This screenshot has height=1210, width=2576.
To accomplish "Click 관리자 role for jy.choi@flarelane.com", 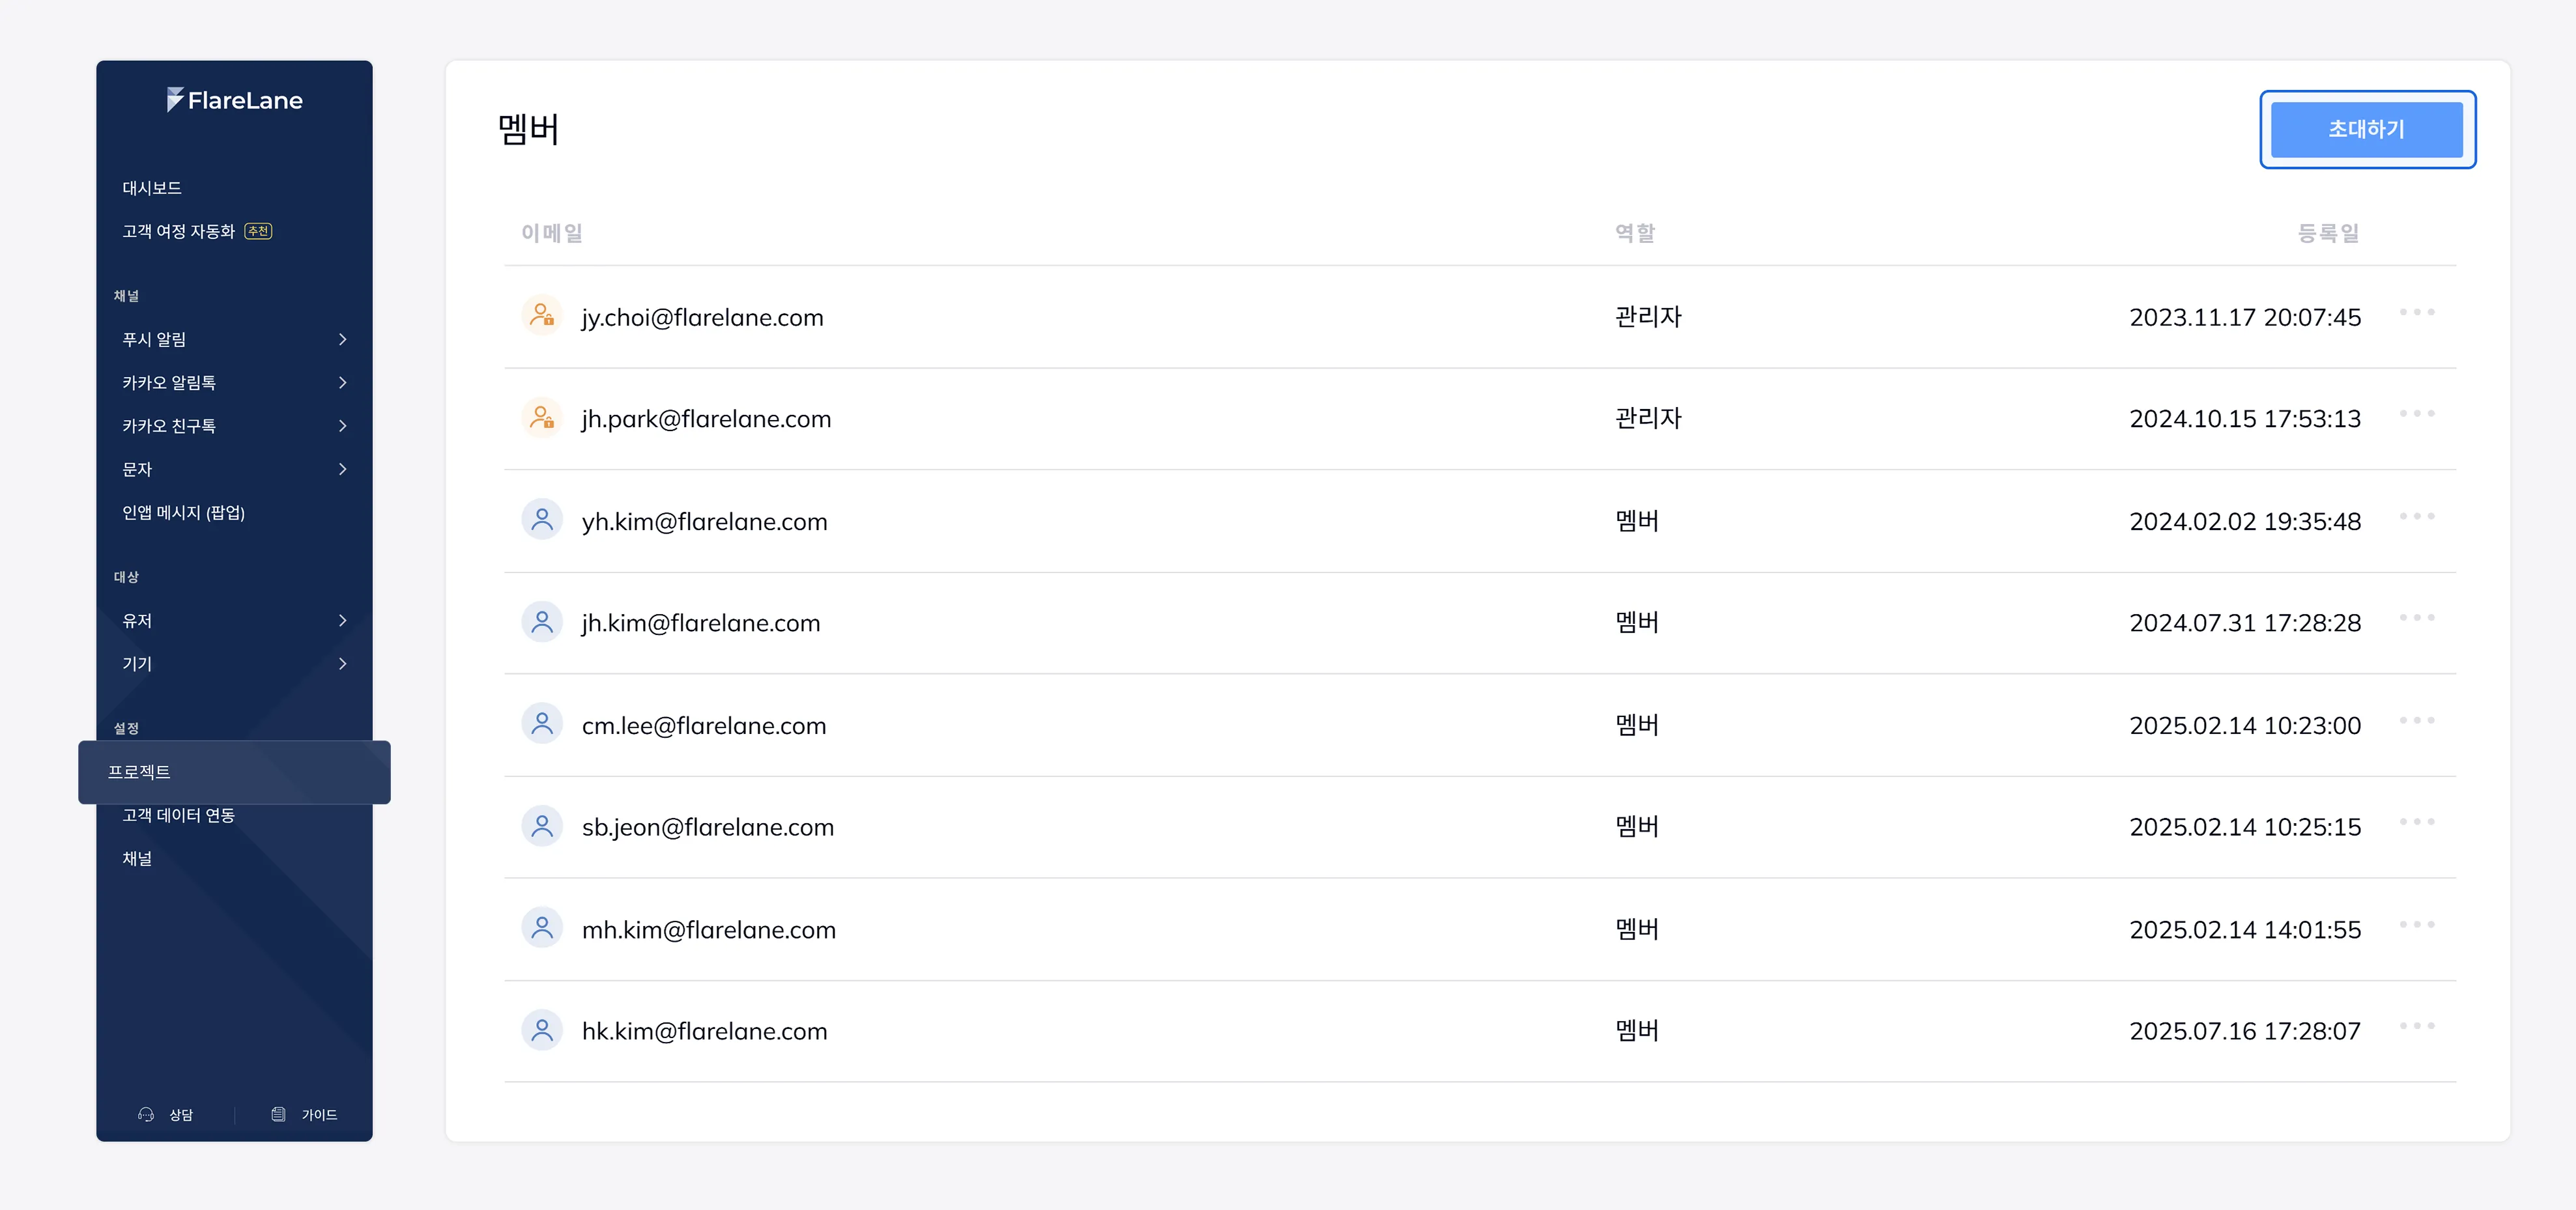I will (x=1649, y=316).
